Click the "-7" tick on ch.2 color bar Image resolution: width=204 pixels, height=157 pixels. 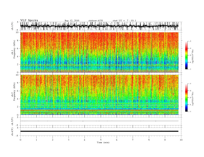pyautogui.click(x=190, y=112)
